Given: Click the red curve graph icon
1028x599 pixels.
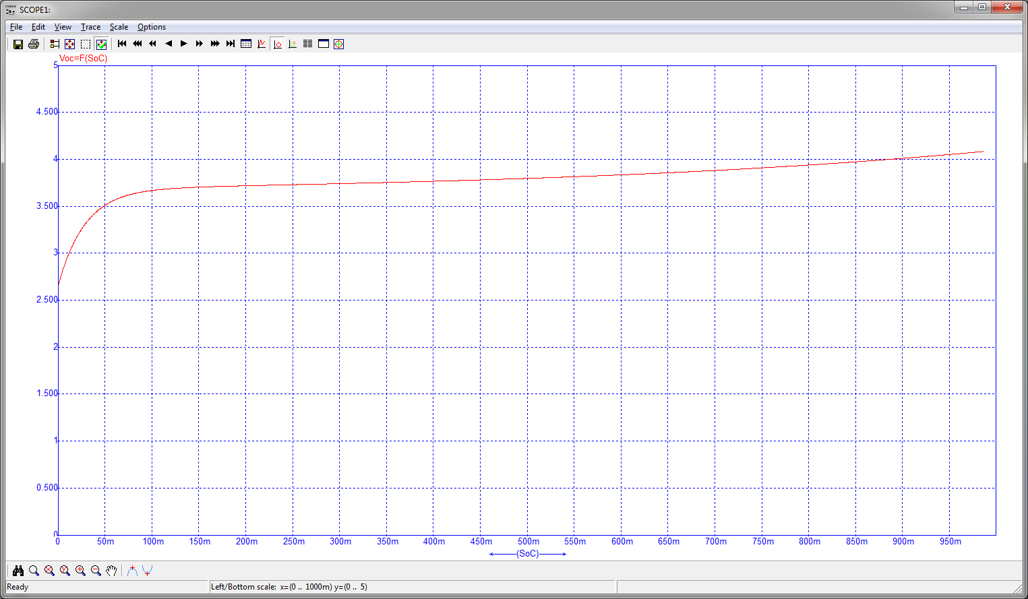Looking at the screenshot, I should [262, 44].
